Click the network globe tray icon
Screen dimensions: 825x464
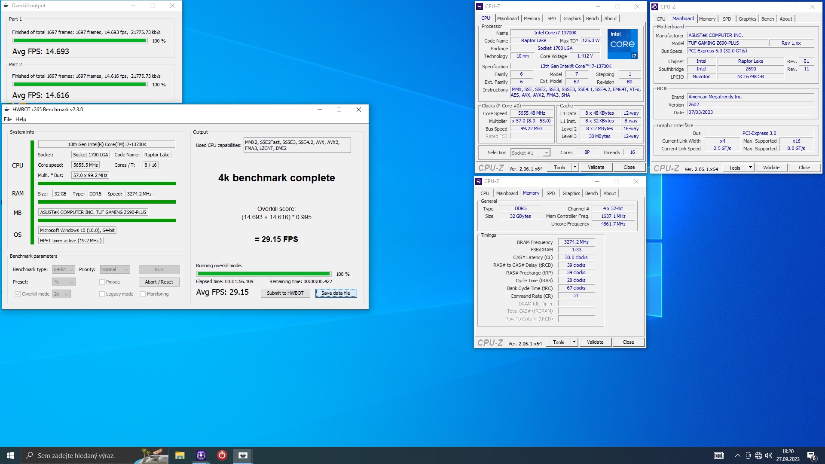coord(758,455)
